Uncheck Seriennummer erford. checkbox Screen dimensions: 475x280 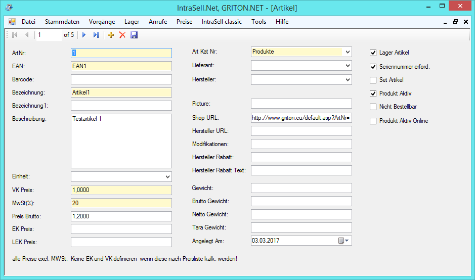coord(373,67)
